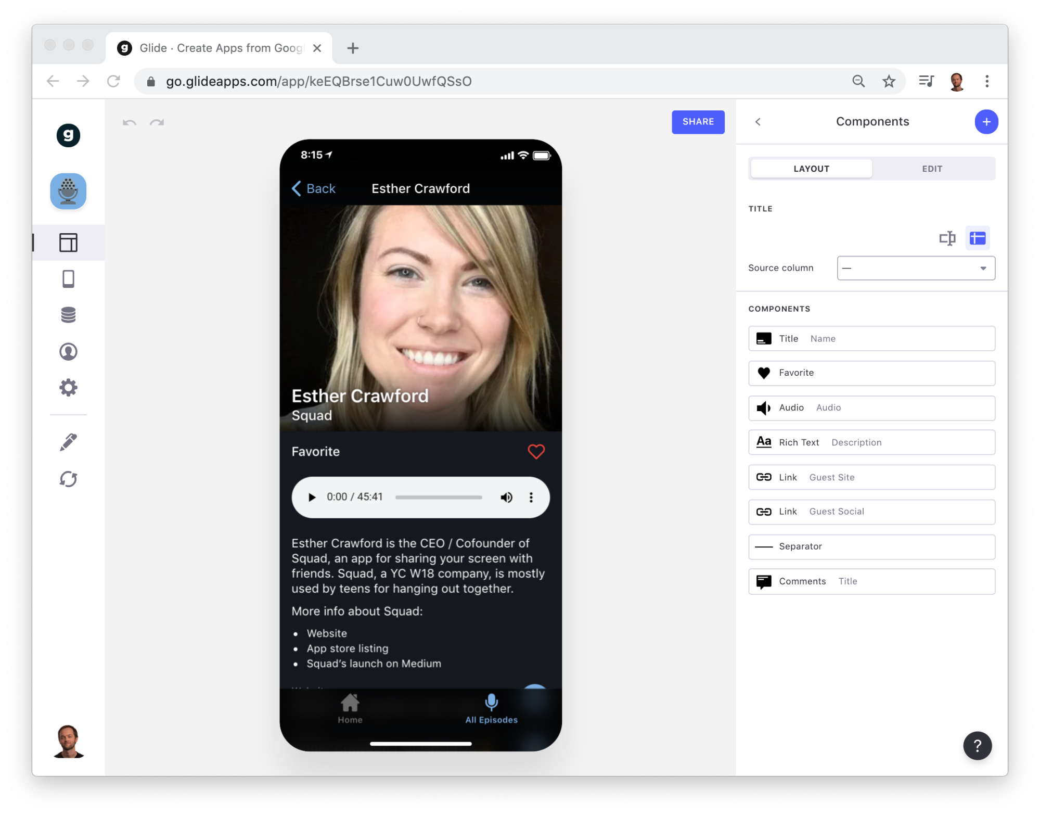Screen dimensions: 1040x816
Task: Switch to phone preview icon in sidebar
Action: point(68,279)
